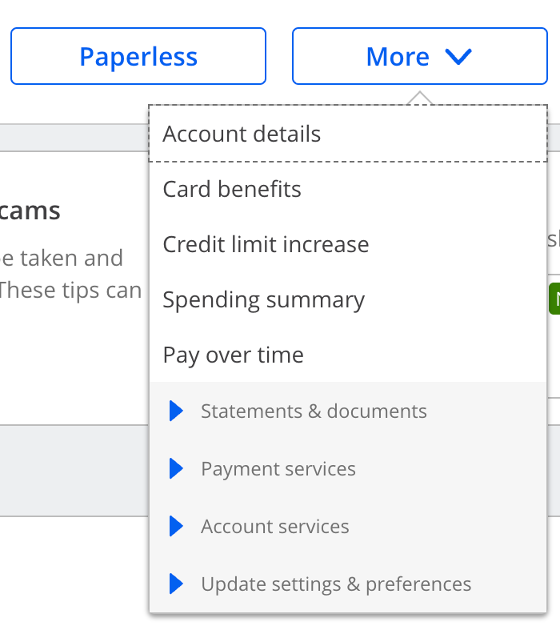
Task: Go to Spending summary
Action: click(263, 299)
